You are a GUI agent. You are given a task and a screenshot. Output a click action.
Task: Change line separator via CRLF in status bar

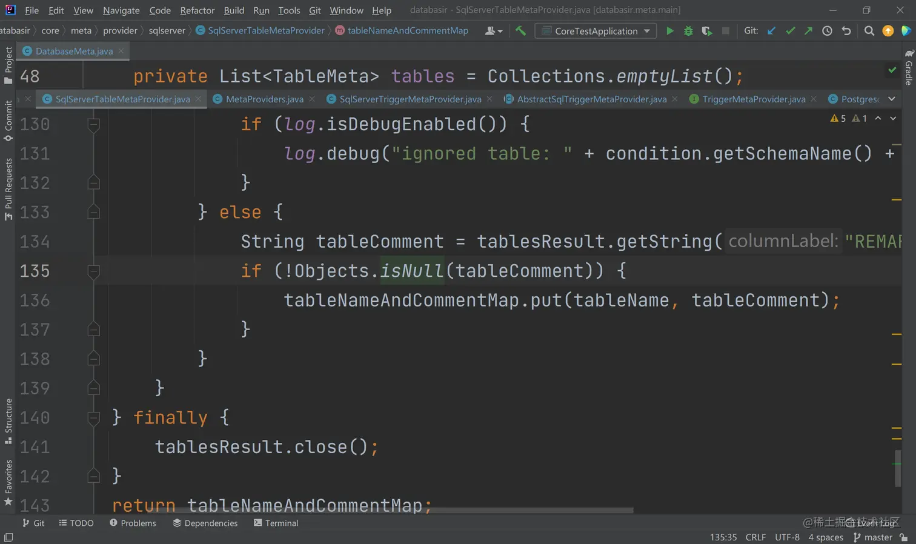coord(755,537)
